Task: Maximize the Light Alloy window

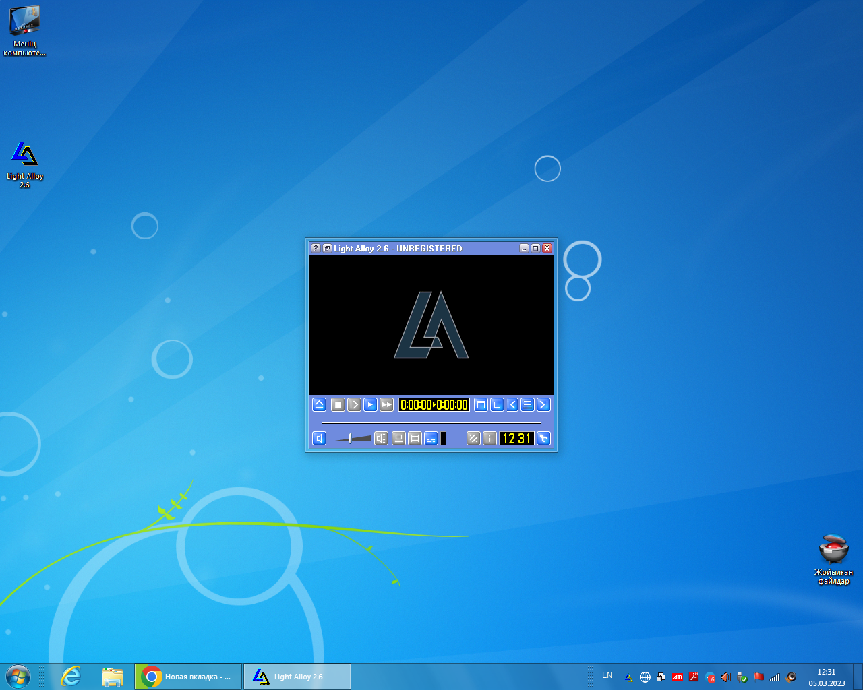Action: tap(535, 248)
